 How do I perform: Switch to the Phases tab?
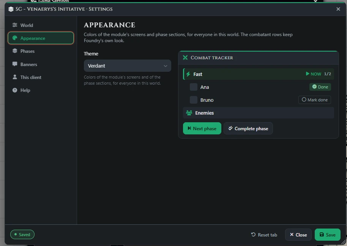pos(41,51)
